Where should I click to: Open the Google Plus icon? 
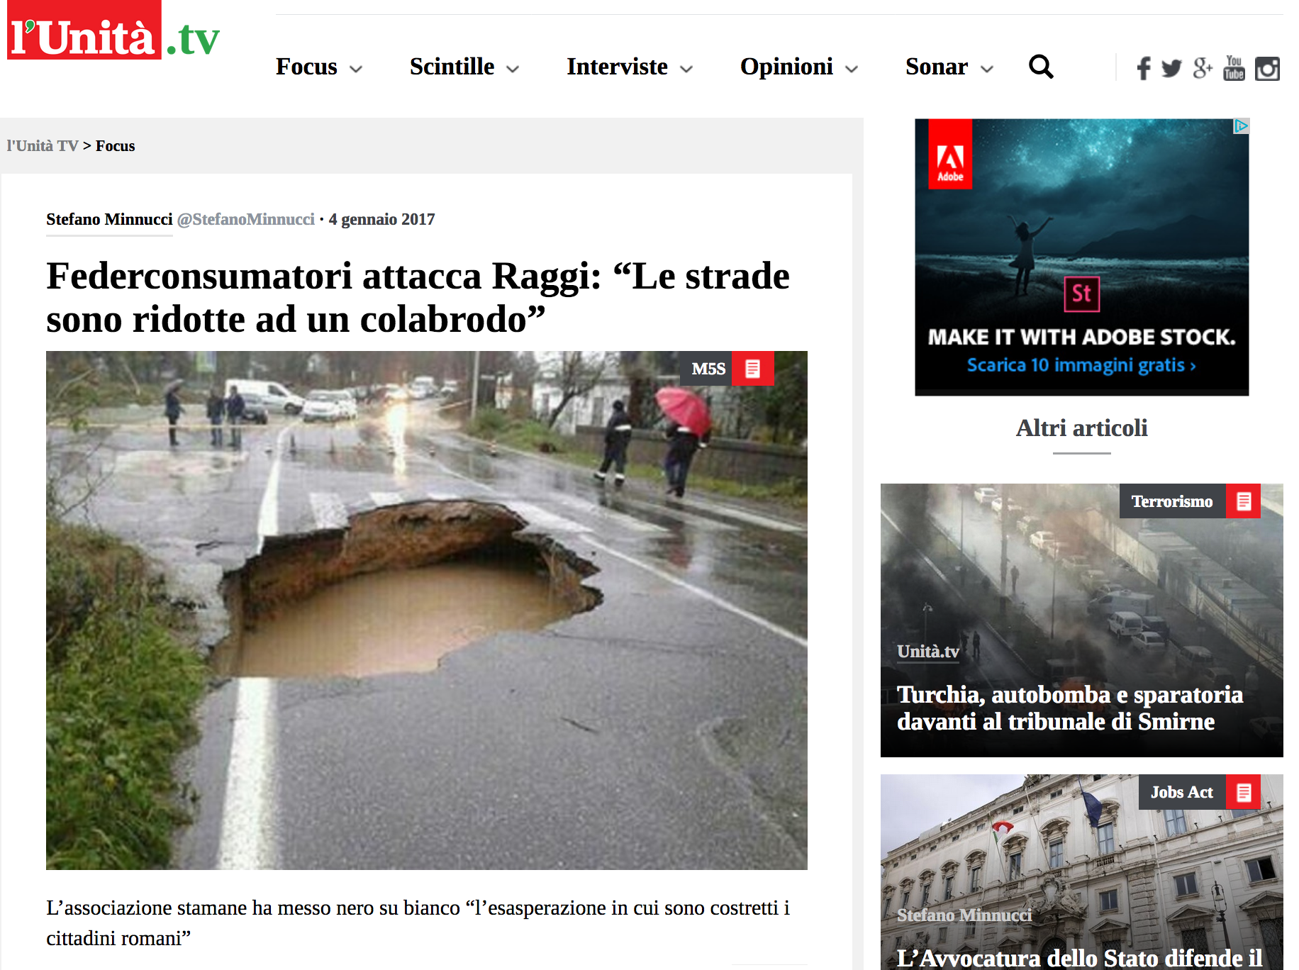click(x=1203, y=68)
